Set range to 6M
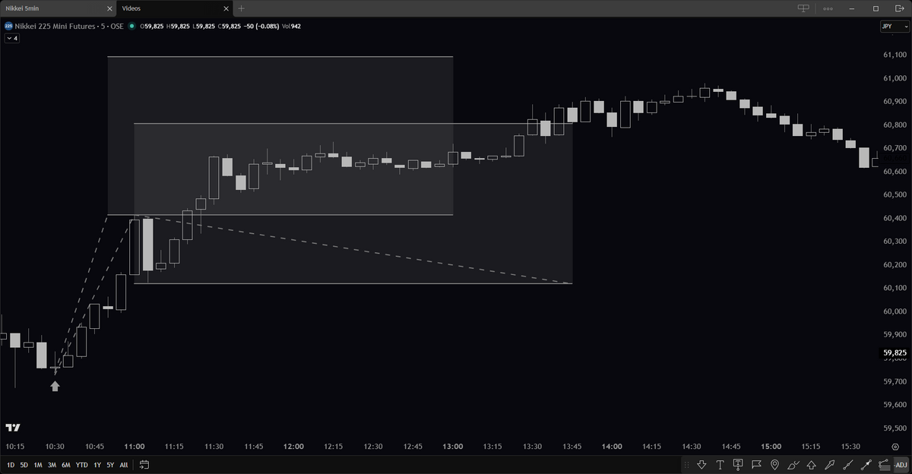The height and width of the screenshot is (474, 912). click(x=66, y=464)
